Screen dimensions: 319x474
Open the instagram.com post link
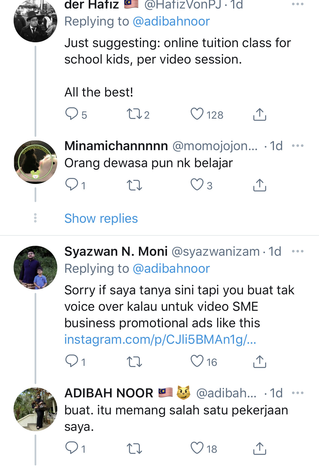pyautogui.click(x=160, y=339)
